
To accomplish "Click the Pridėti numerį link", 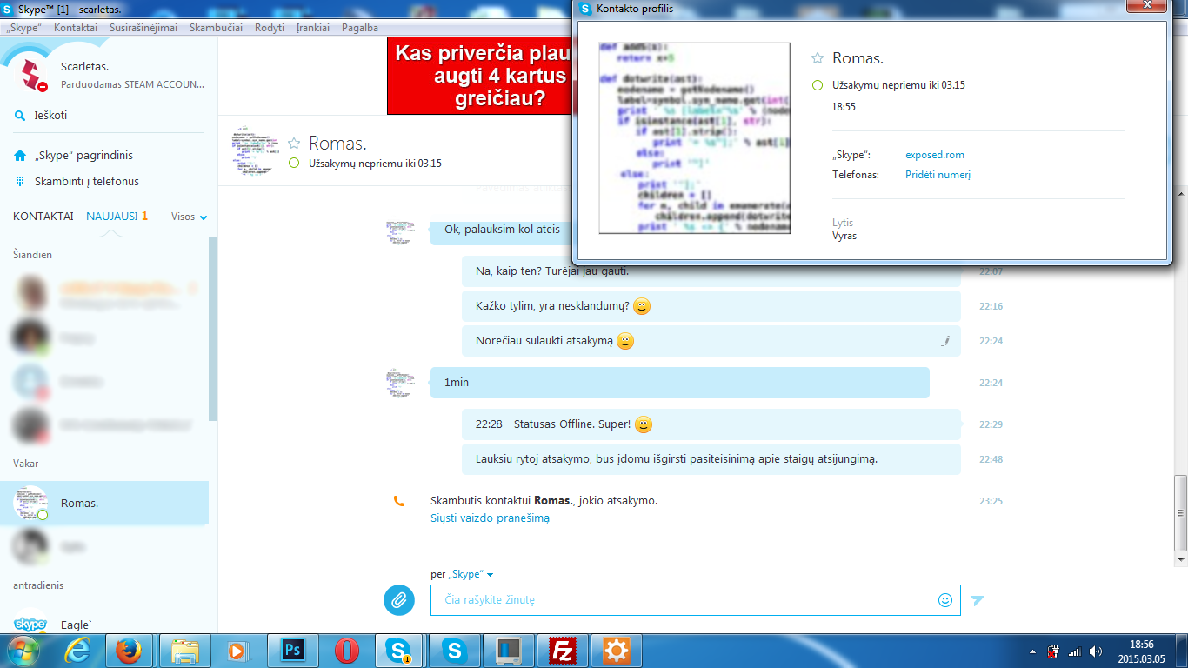I will pos(938,175).
